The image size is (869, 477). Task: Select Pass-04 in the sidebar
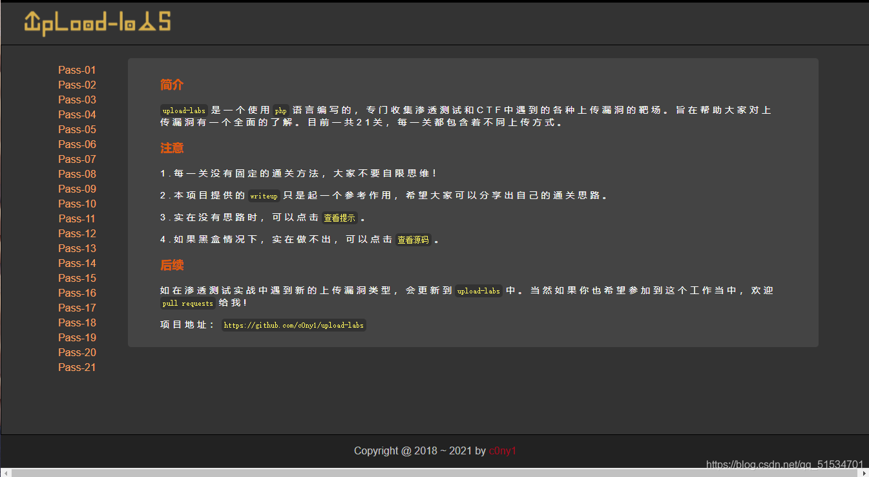(77, 114)
